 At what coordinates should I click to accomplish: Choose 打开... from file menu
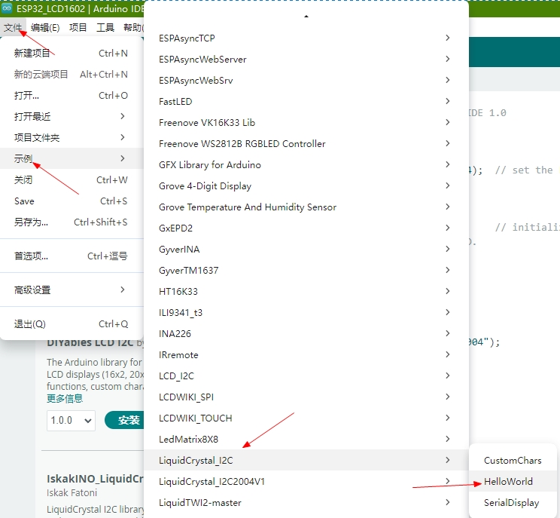(x=72, y=96)
